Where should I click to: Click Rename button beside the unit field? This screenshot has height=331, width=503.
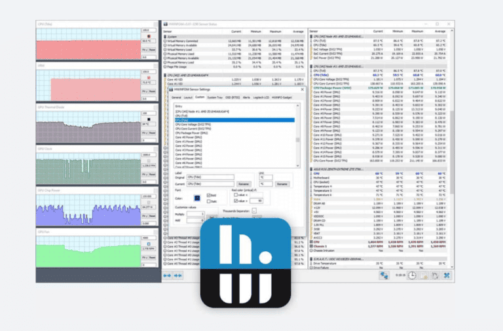[x=282, y=184]
